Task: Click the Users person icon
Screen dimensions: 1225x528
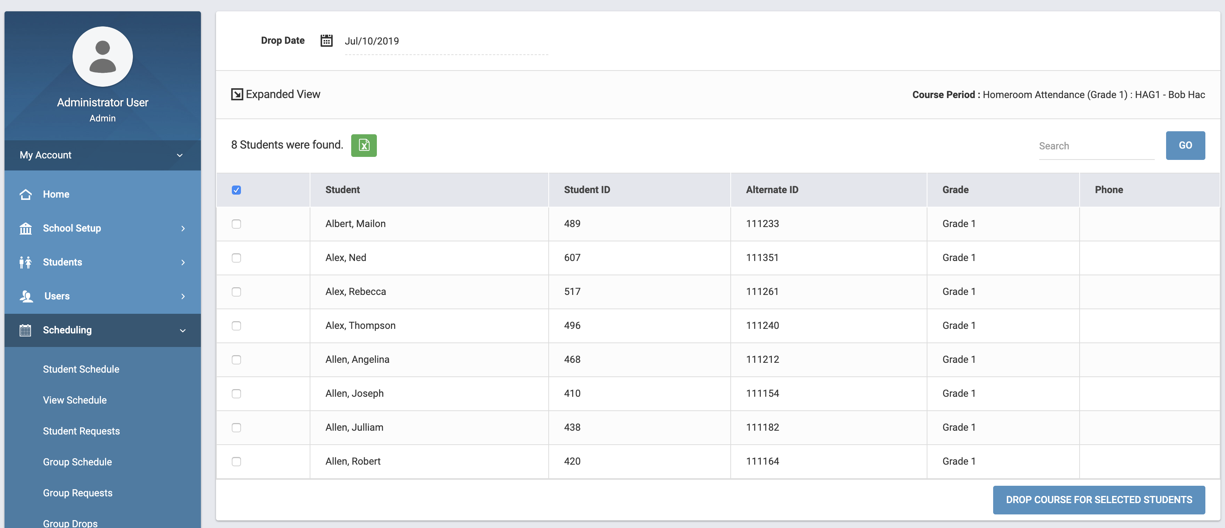Action: point(27,296)
